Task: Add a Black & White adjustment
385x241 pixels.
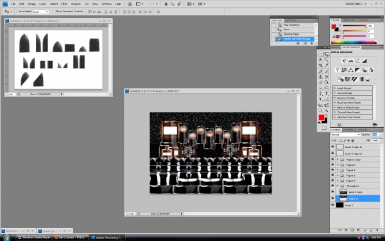Action: point(357,70)
